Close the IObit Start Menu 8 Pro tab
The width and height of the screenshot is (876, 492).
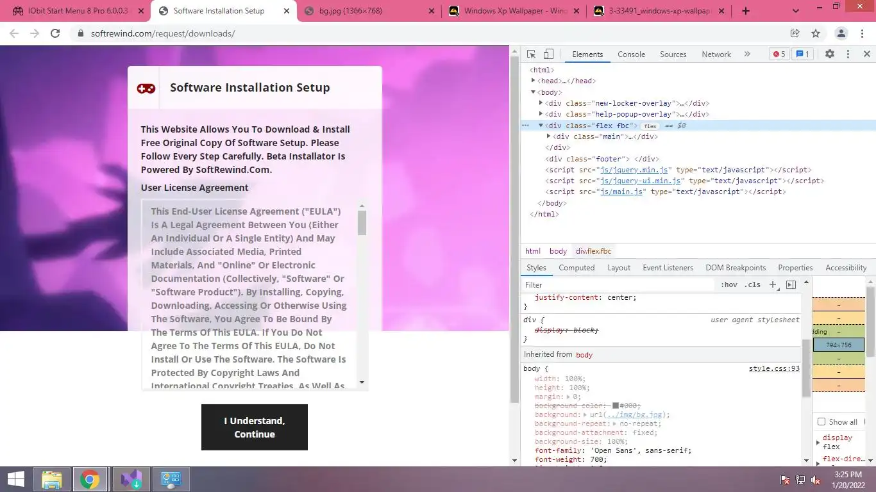pos(141,11)
